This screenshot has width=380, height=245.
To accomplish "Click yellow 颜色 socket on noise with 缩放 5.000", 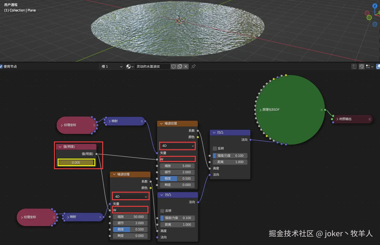I will point(198,137).
